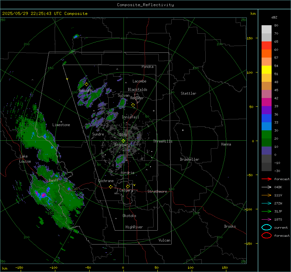Click the yellow diamond marker below RedDeer
The height and width of the screenshot is (272, 291).
[x=133, y=105]
